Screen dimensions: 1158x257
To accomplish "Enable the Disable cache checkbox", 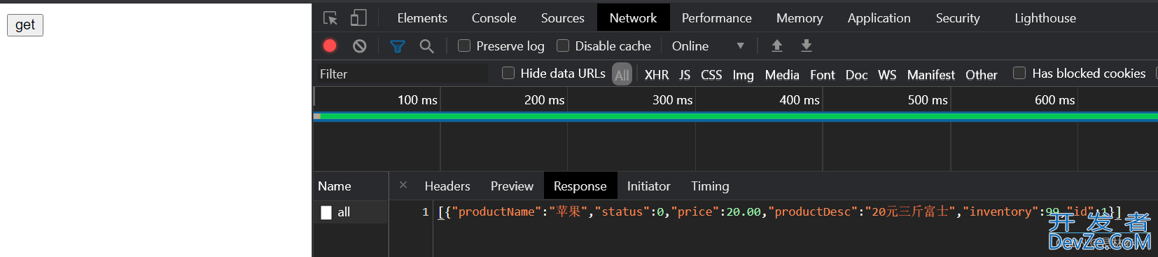I will click(563, 46).
